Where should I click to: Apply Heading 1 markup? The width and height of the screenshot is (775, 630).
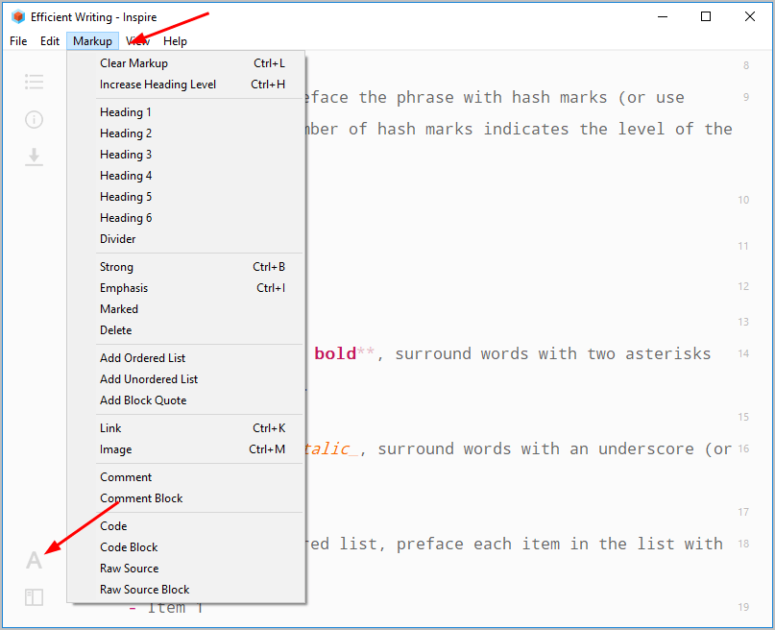[x=186, y=112]
